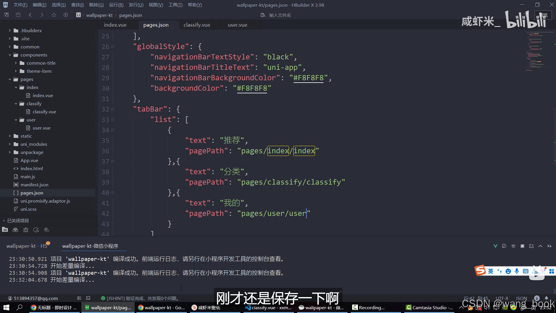Open manifest.json in project tree
Image resolution: width=556 pixels, height=313 pixels.
pos(34,185)
